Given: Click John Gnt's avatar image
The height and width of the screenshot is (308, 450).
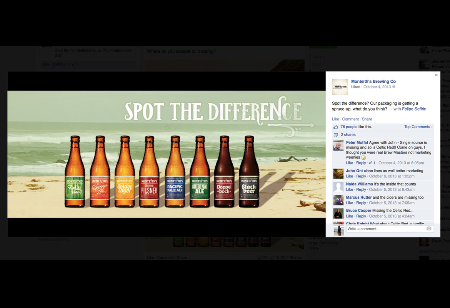Looking at the screenshot, I should pos(338,174).
